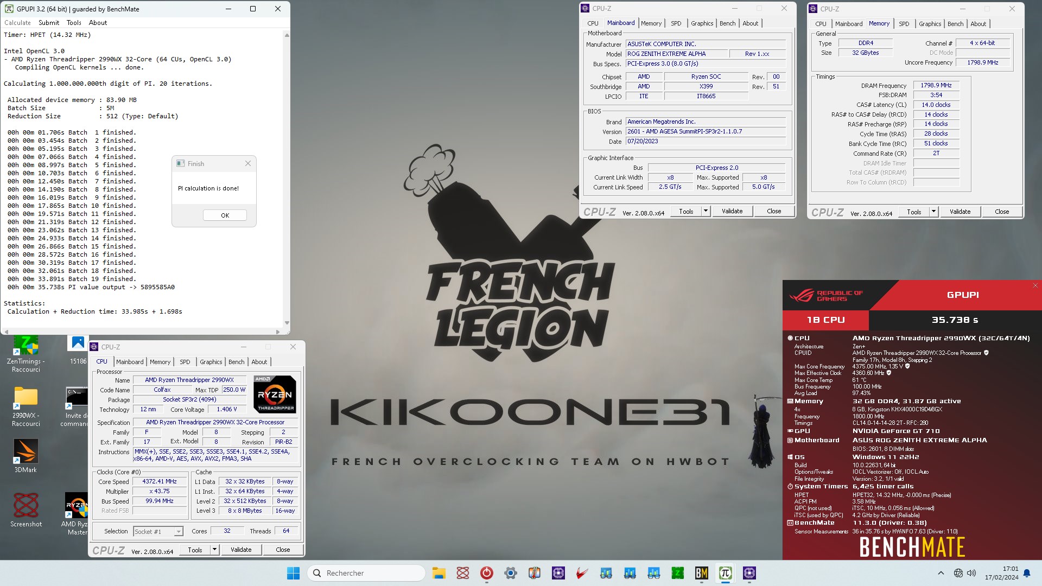Image resolution: width=1042 pixels, height=586 pixels.
Task: Click the AMD Ryzen Threadripper logo in CPU-Z
Action: tap(275, 394)
